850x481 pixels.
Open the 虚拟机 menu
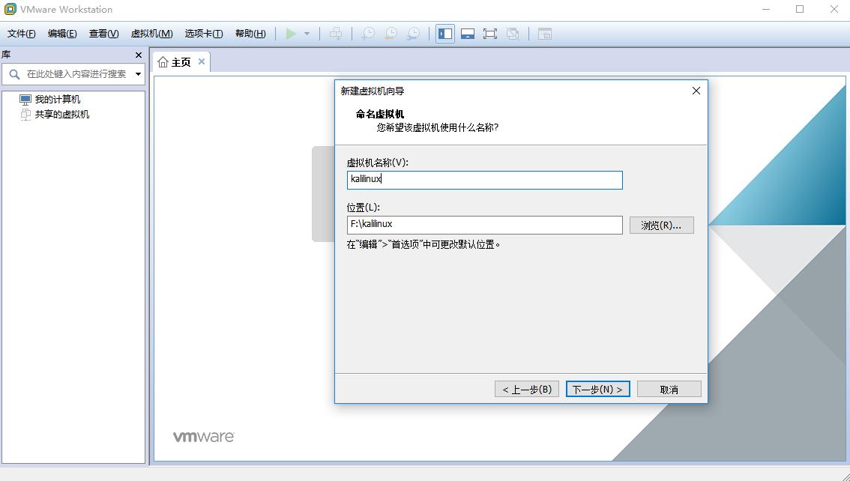pos(154,33)
